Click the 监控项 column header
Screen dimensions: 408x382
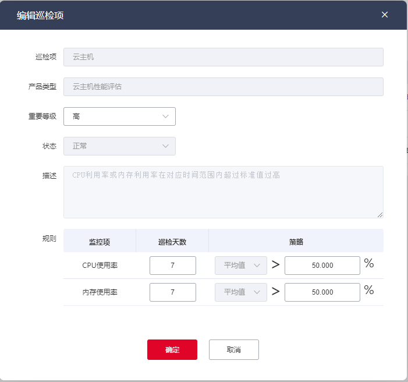(x=100, y=242)
